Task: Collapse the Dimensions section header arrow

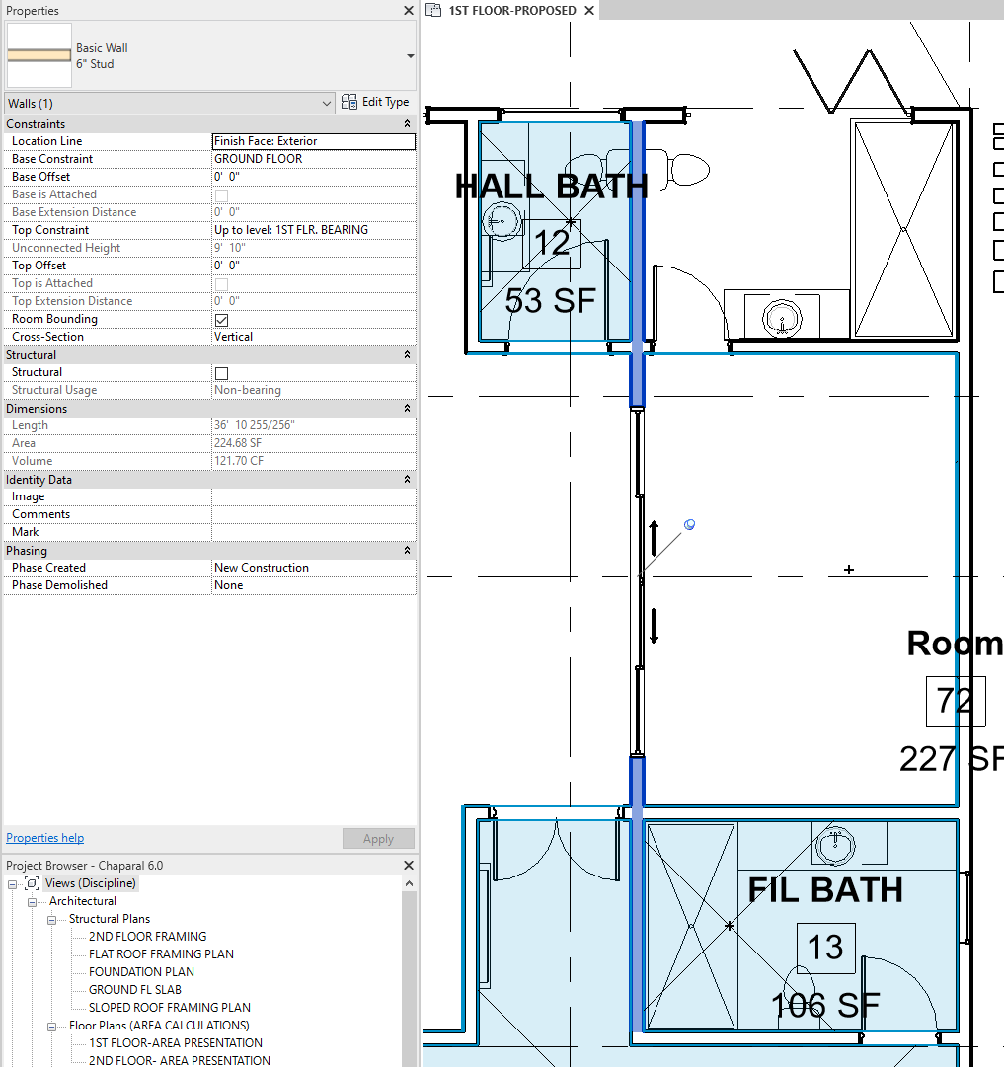Action: pos(405,408)
